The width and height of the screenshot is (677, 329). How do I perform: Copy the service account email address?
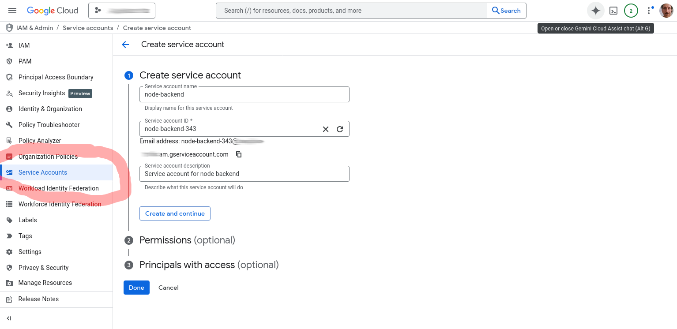pyautogui.click(x=239, y=154)
